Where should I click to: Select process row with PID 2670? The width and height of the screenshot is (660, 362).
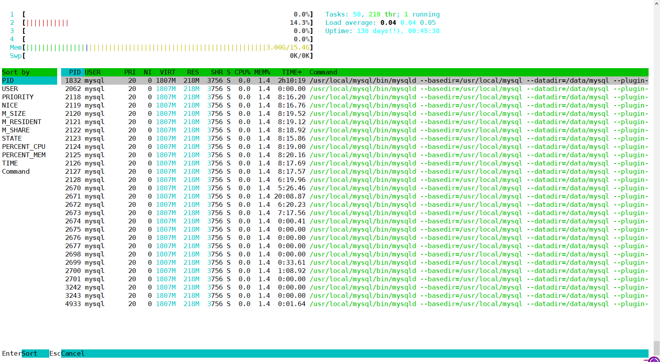click(x=355, y=188)
